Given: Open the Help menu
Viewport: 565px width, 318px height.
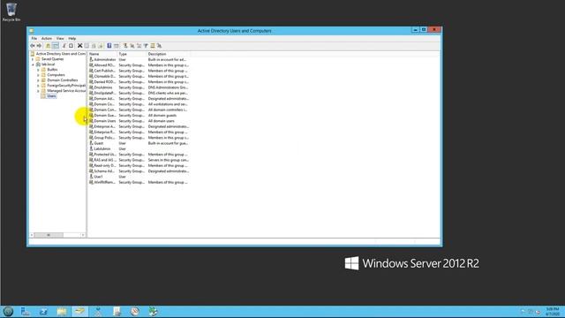Looking at the screenshot, I should point(72,38).
